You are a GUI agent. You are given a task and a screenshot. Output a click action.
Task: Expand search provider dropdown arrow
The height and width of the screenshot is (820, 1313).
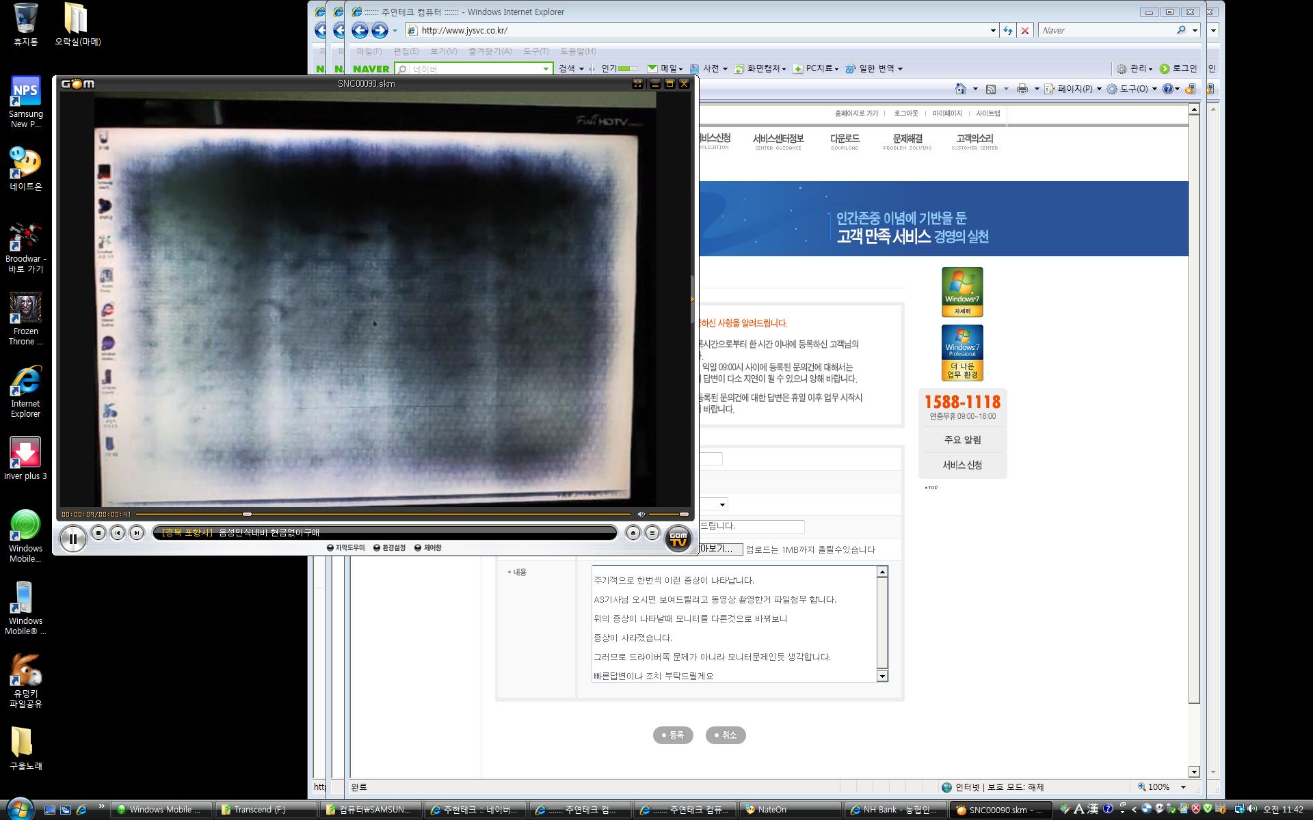[x=1195, y=30]
